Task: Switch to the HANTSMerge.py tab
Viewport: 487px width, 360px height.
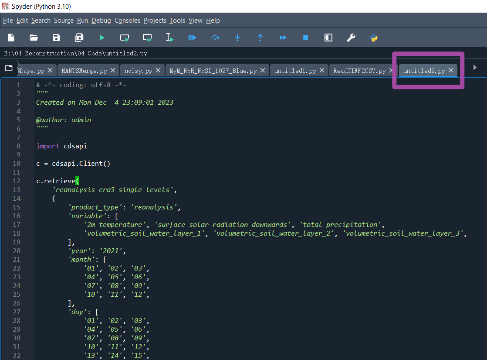Action: click(84, 71)
